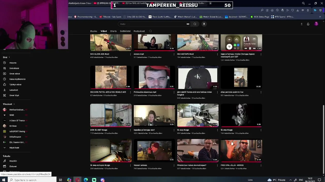Open talkSPORT Boxing channel
The image size is (325, 182).
click(x=17, y=131)
